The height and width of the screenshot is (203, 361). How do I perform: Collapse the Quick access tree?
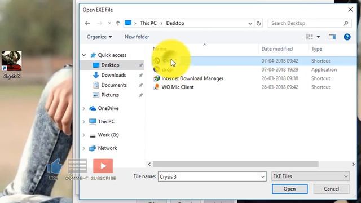pos(84,55)
